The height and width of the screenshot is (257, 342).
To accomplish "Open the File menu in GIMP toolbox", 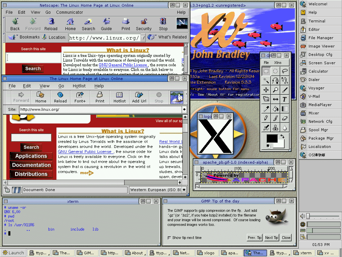I will [266, 63].
